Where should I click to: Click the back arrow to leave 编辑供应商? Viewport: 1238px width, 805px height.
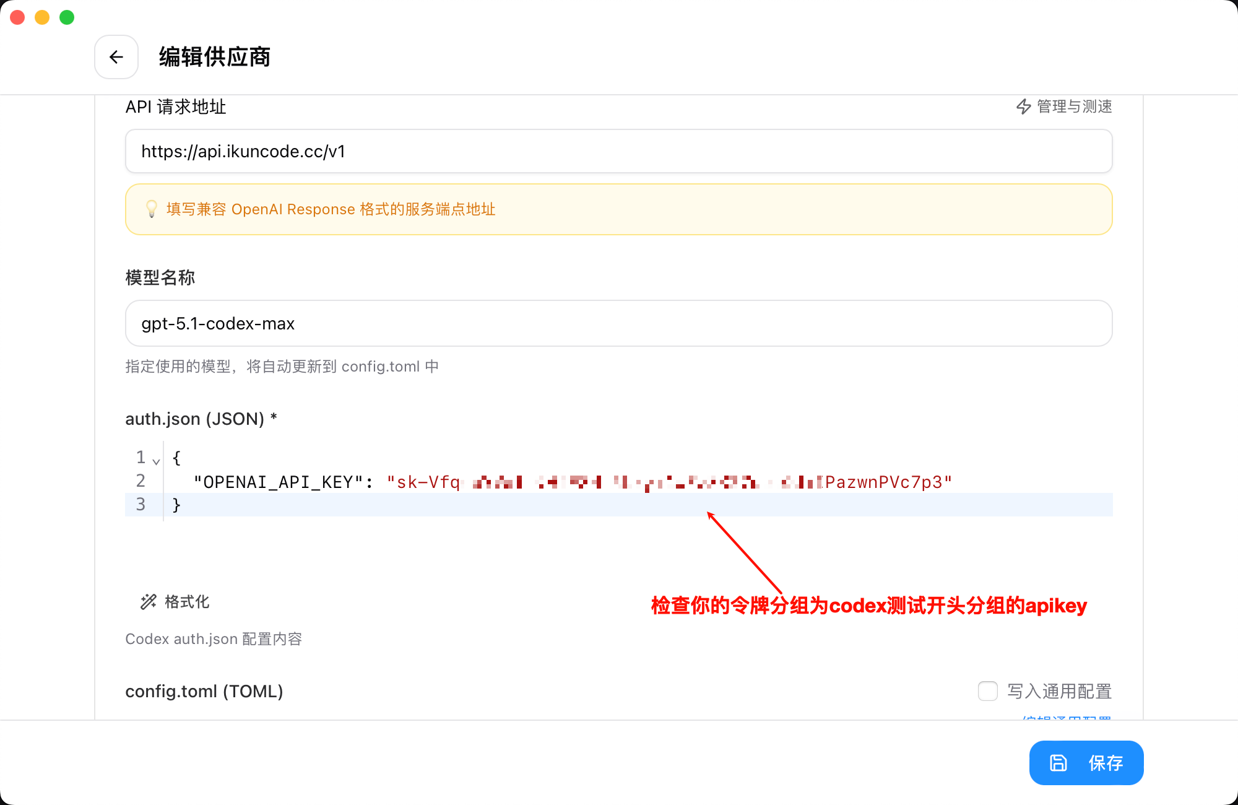point(116,57)
